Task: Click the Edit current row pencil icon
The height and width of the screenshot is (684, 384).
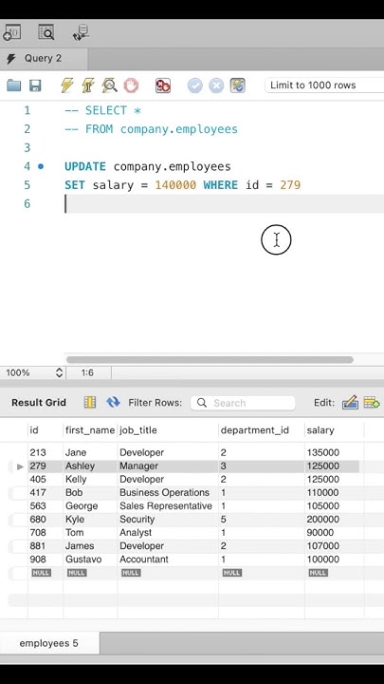Action: pyautogui.click(x=350, y=402)
